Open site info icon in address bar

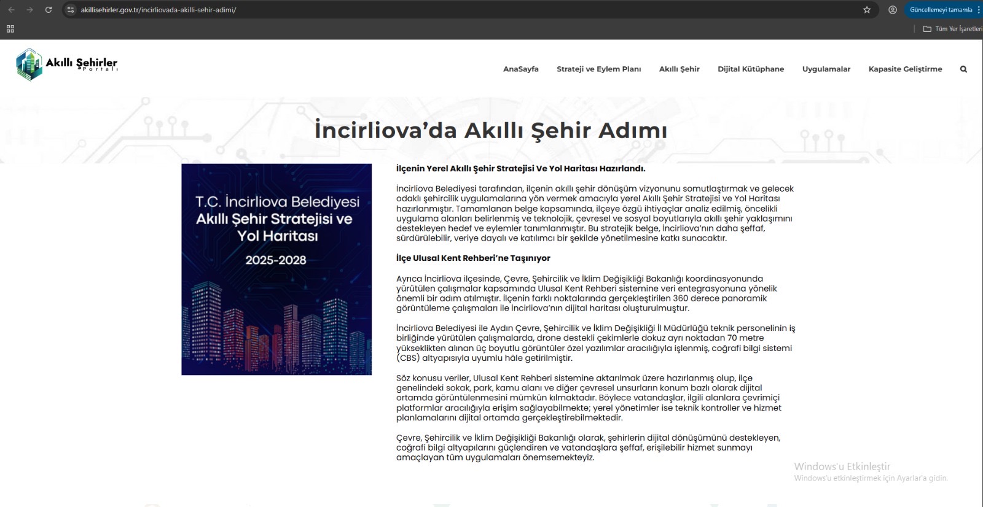tap(71, 10)
